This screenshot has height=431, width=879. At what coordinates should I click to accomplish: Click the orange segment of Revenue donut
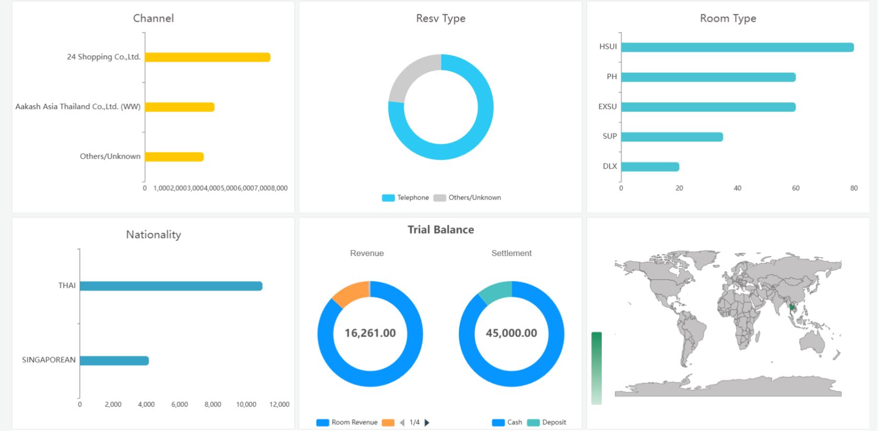350,293
